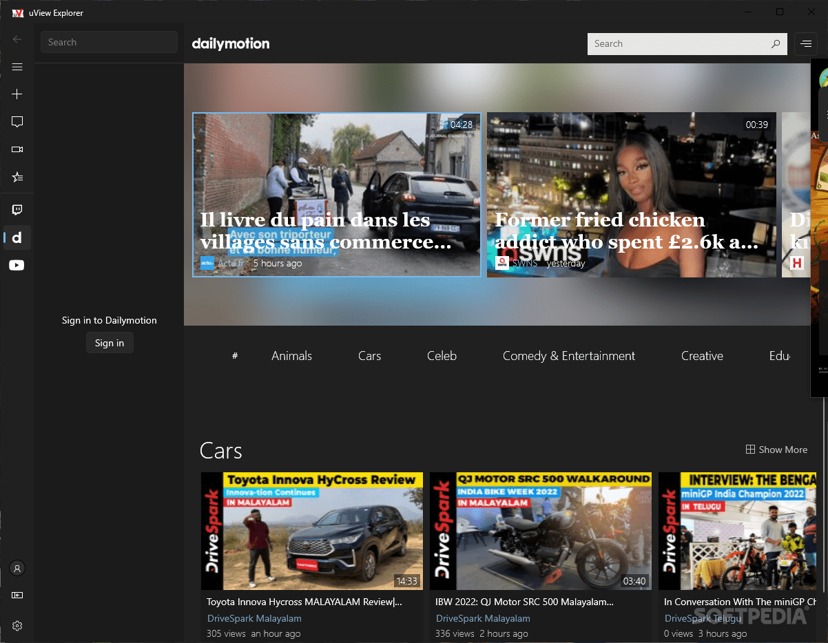Click Show More for Cars

tap(776, 450)
